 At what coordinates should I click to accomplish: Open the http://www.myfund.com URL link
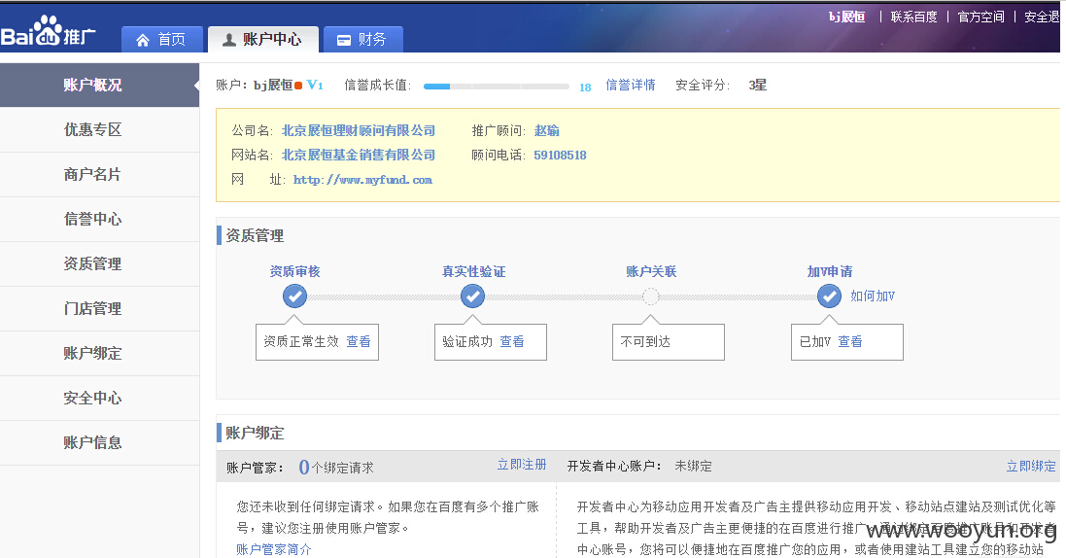click(362, 181)
